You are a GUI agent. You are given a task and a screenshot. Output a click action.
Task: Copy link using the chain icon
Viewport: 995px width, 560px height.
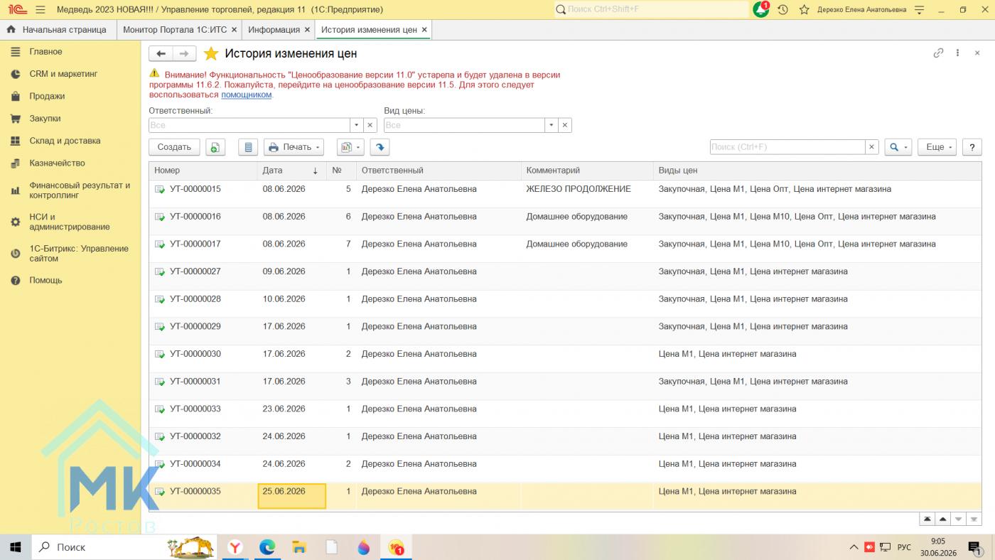coord(938,53)
